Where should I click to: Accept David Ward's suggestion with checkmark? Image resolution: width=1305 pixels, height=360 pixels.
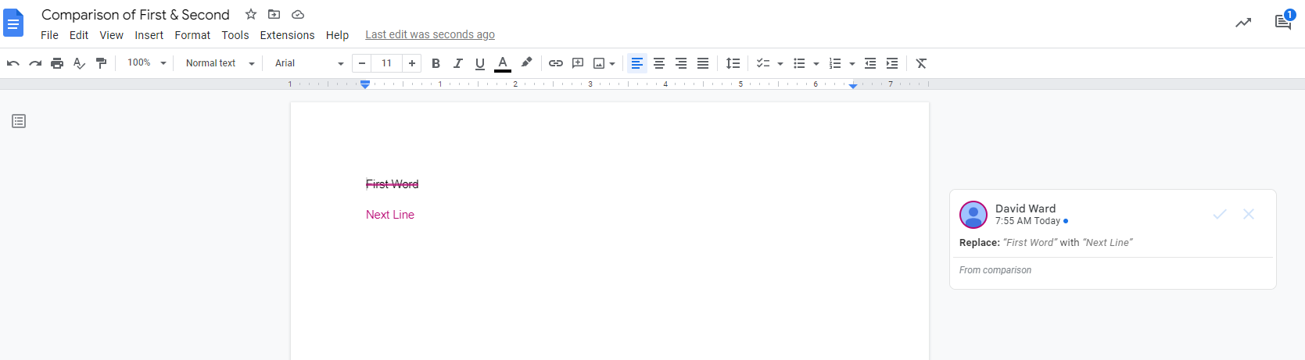(1220, 214)
